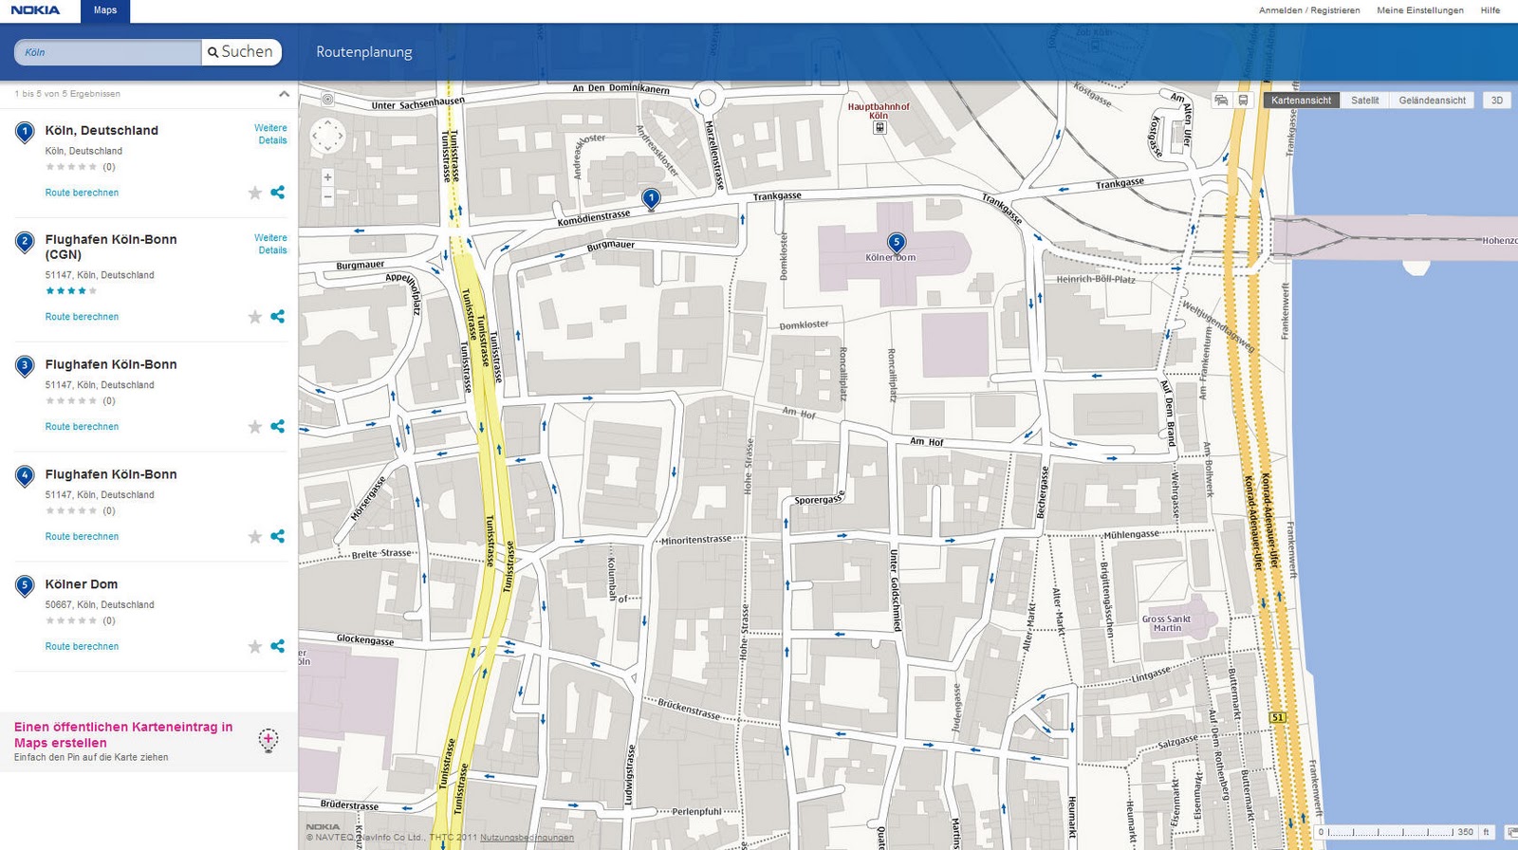The height and width of the screenshot is (850, 1518).
Task: Click Route berechnen for Kölner Dom
Action: click(82, 647)
